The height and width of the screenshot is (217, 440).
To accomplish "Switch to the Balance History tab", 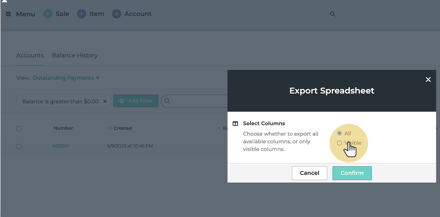I will [74, 55].
